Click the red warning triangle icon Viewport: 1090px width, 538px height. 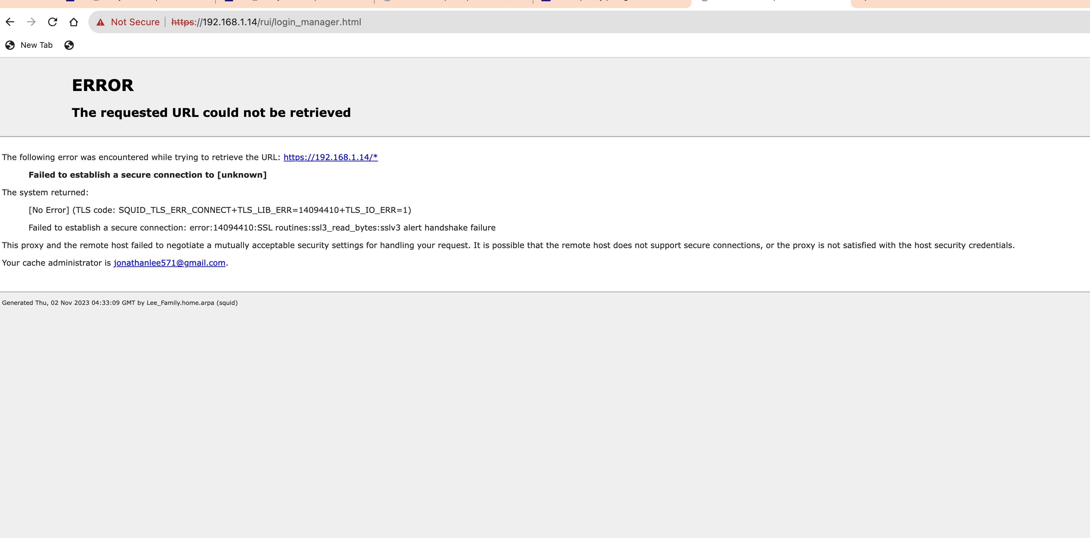(100, 23)
